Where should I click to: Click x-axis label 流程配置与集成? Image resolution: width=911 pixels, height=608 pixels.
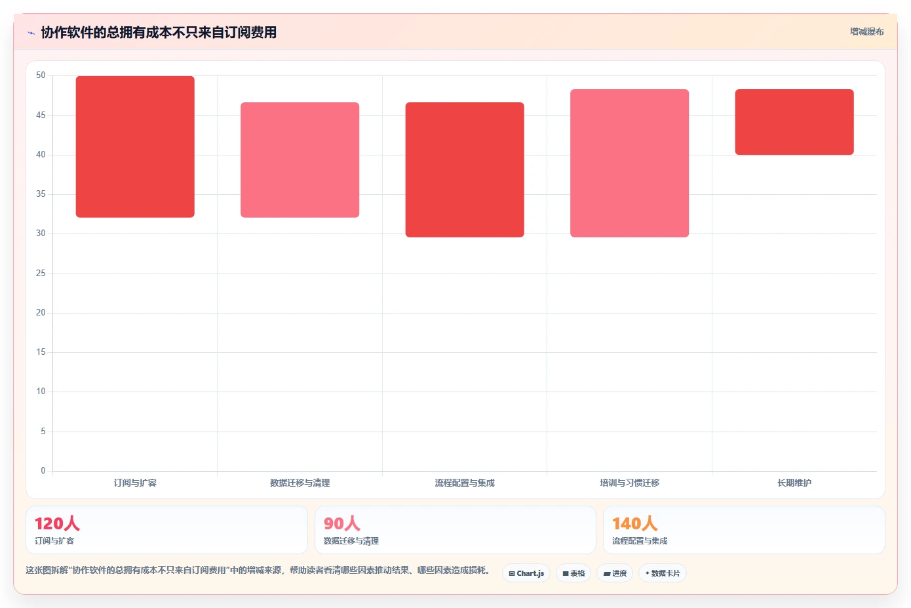coord(465,483)
